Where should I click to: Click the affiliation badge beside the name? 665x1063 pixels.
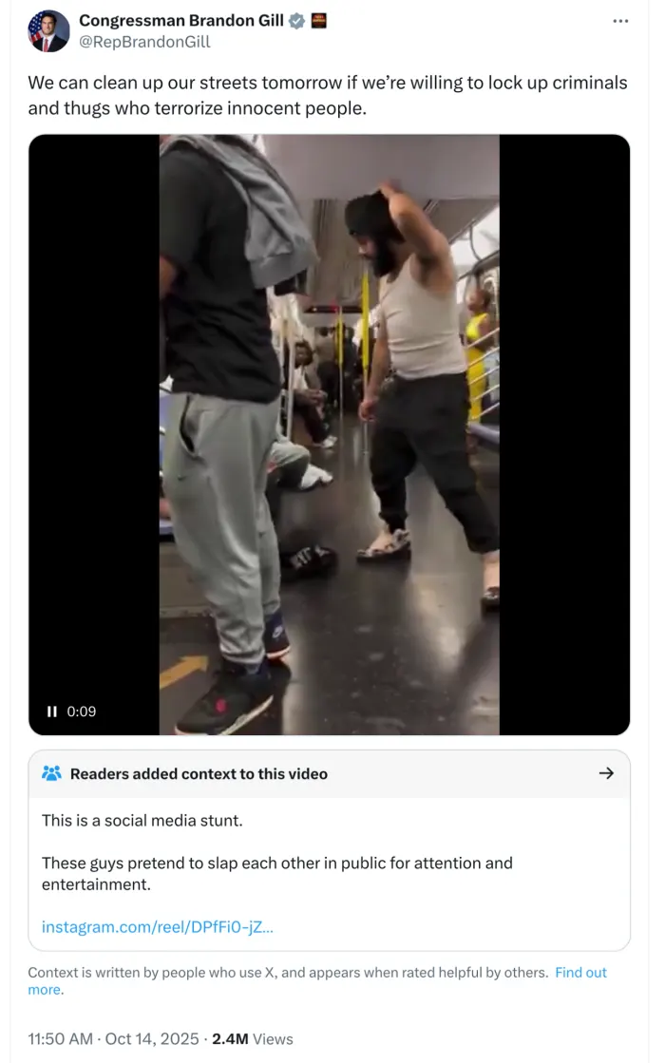[x=318, y=21]
